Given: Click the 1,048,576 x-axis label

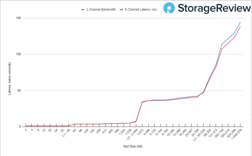Looking at the screenshot, I should point(237,134).
